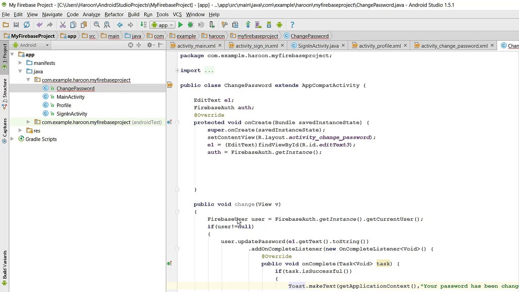
Task: Collapse the onCreate method fold marker
Action: (177, 122)
